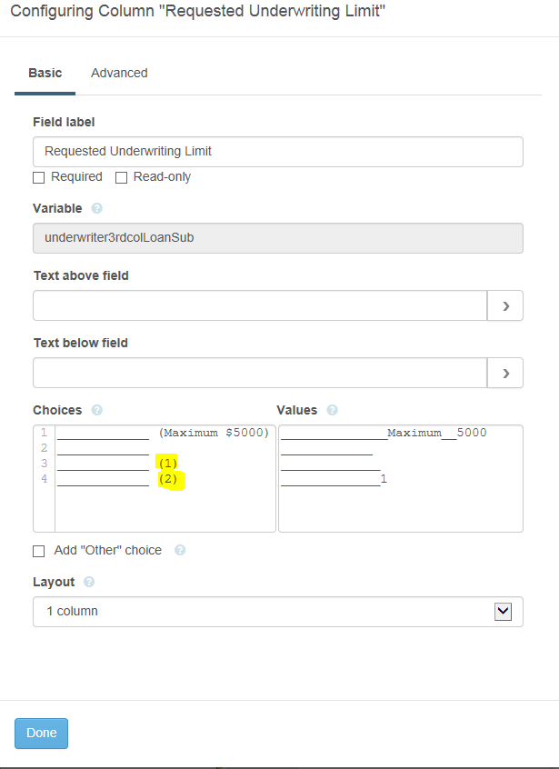Check the Add "Other" choice box
The width and height of the screenshot is (559, 769).
pos(39,551)
